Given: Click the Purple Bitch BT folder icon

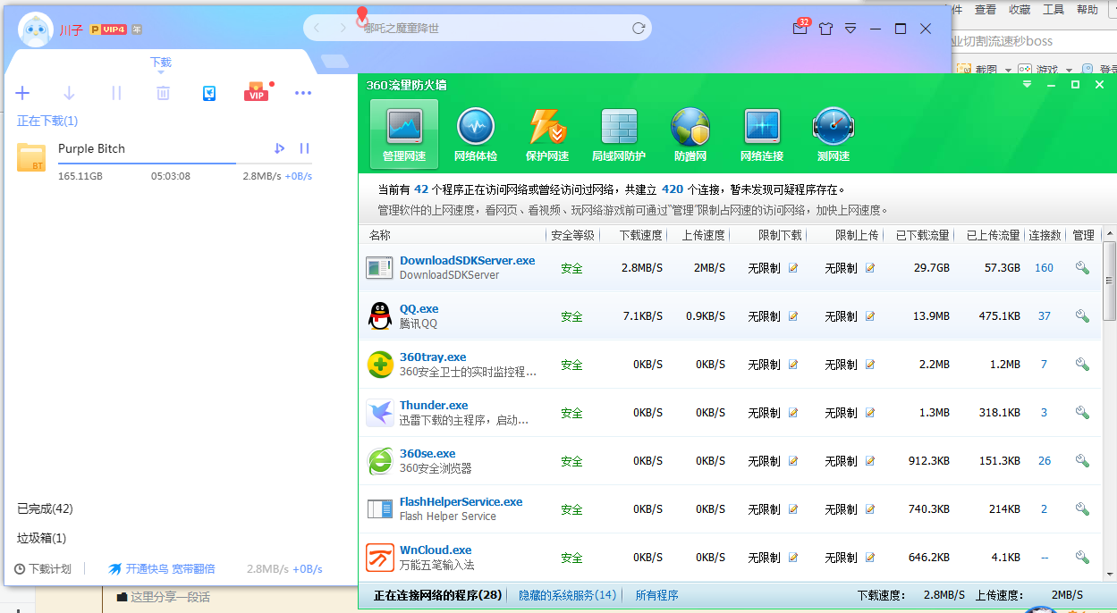Looking at the screenshot, I should [31, 157].
